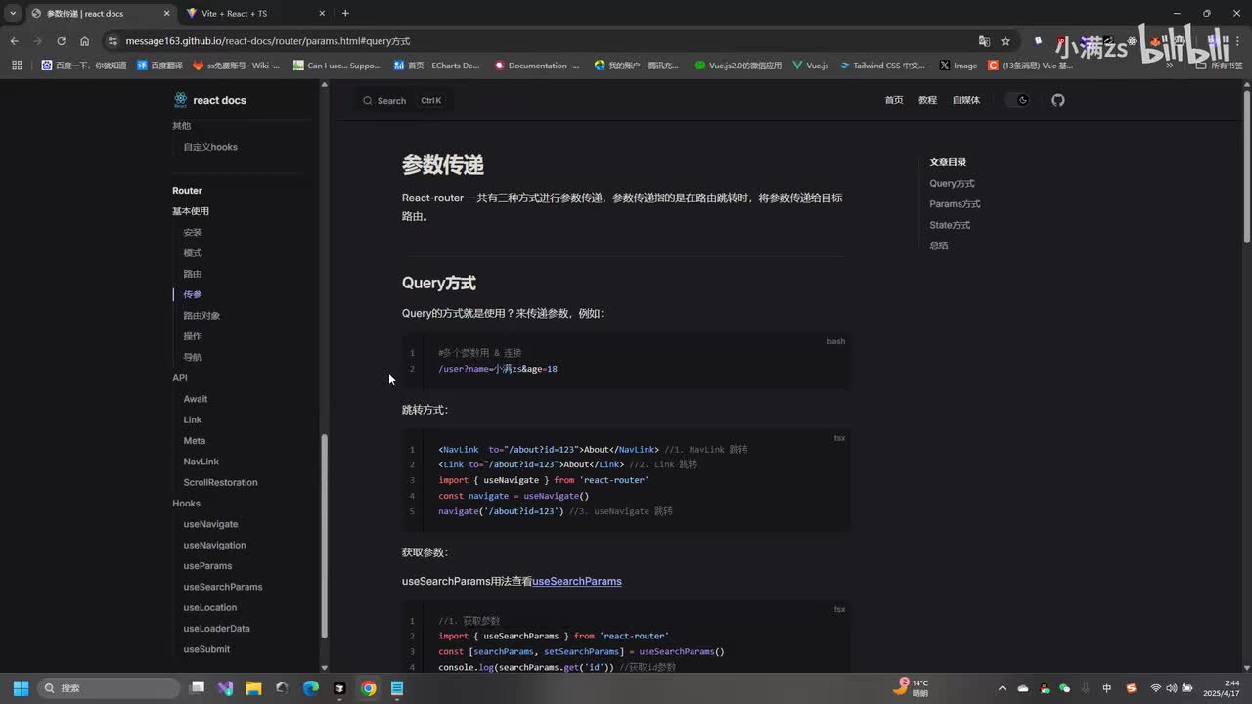Open the Tailwind CSS bookmark
The width and height of the screenshot is (1252, 704).
(x=882, y=66)
